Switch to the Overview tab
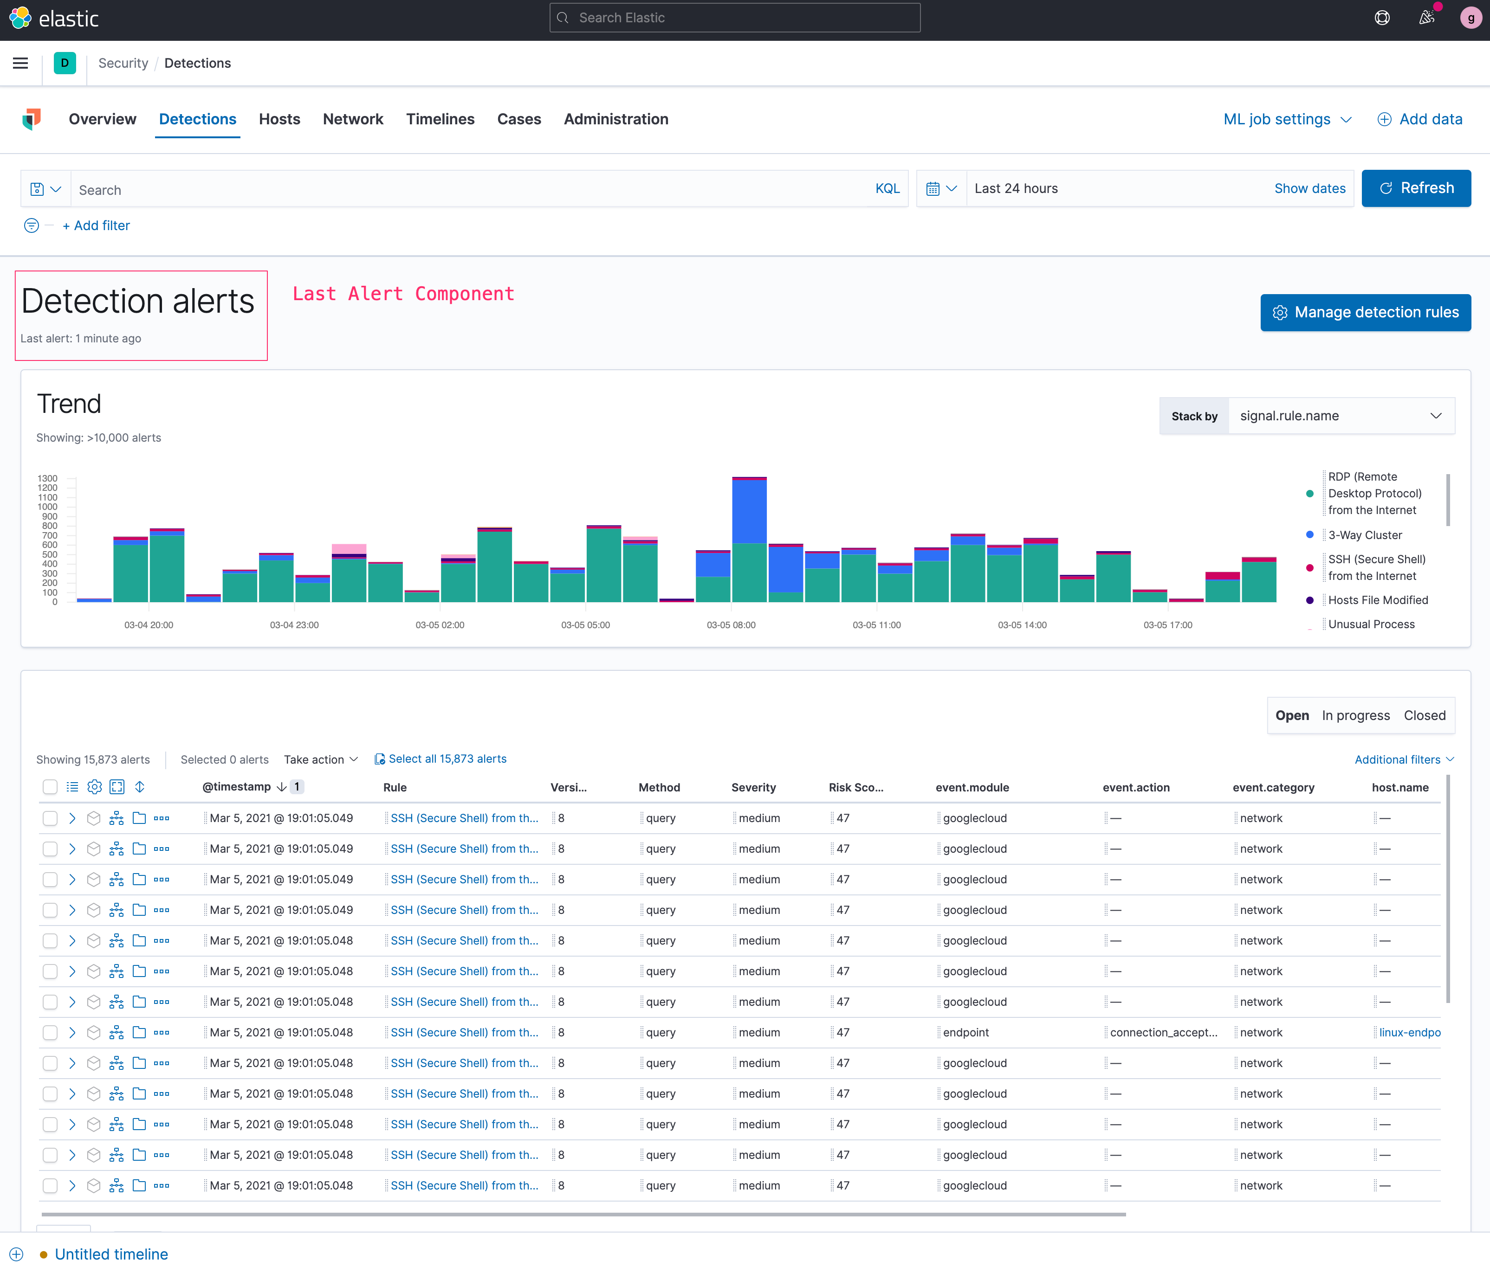This screenshot has height=1273, width=1490. click(102, 119)
